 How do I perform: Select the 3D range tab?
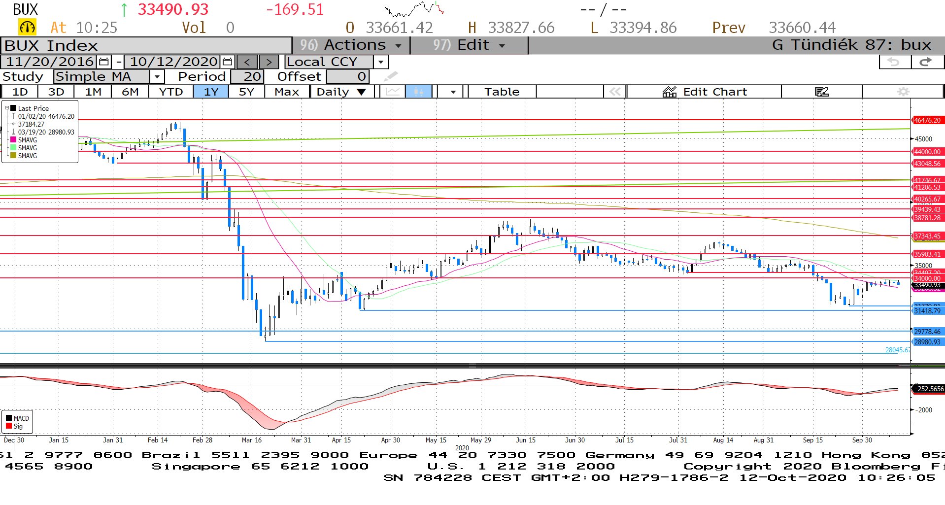(x=56, y=92)
